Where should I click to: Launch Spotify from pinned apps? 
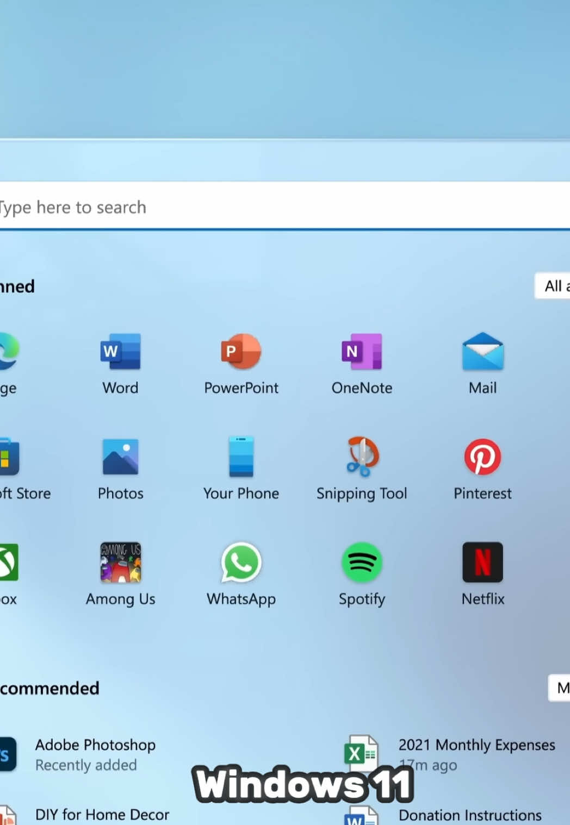362,562
